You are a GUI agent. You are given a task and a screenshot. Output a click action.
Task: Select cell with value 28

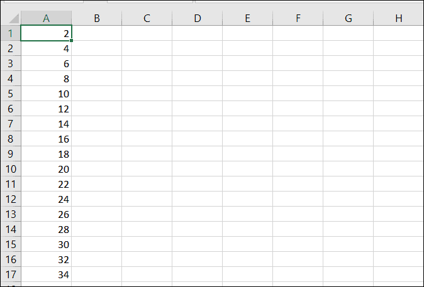point(47,229)
